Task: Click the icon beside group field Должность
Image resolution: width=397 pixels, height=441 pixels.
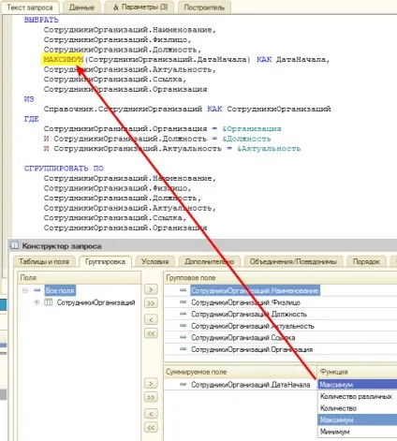Action: click(184, 314)
